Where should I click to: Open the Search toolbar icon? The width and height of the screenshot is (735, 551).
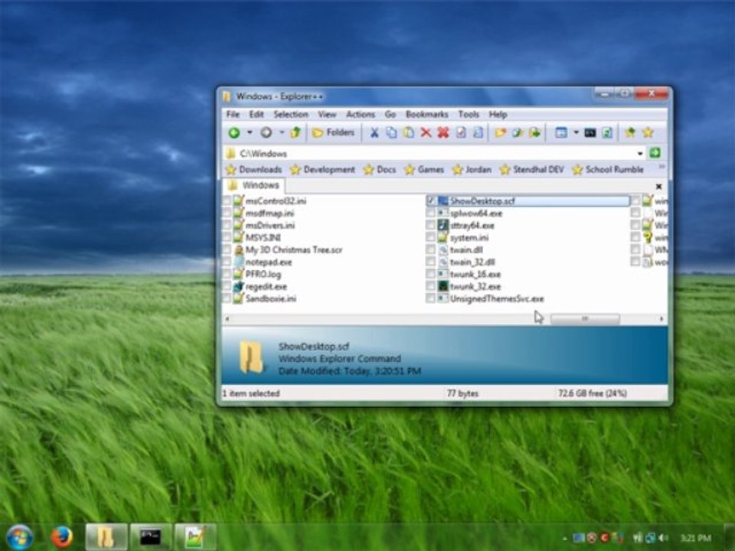478,132
